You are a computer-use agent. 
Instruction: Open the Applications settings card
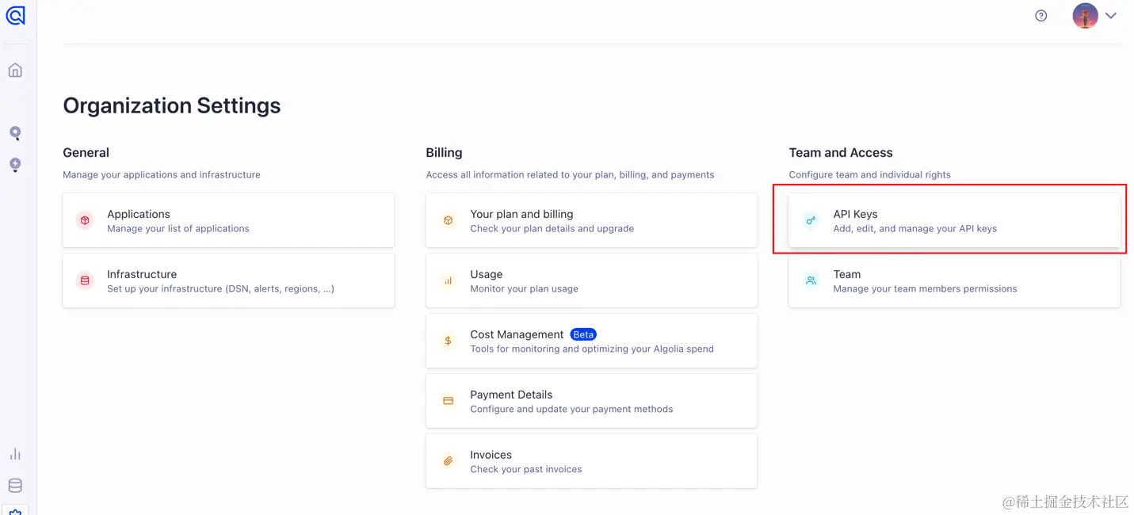coord(228,221)
